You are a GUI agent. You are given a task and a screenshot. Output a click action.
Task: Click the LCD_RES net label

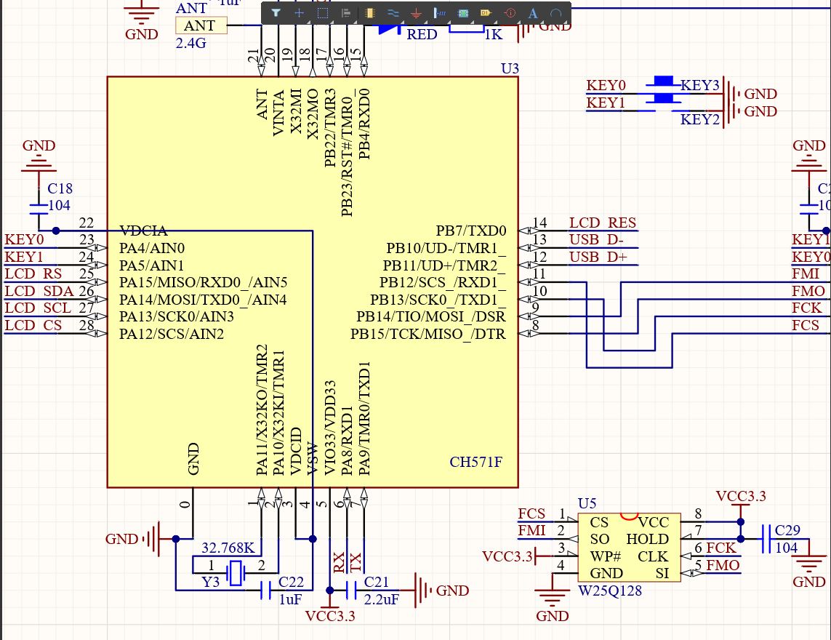(x=602, y=223)
